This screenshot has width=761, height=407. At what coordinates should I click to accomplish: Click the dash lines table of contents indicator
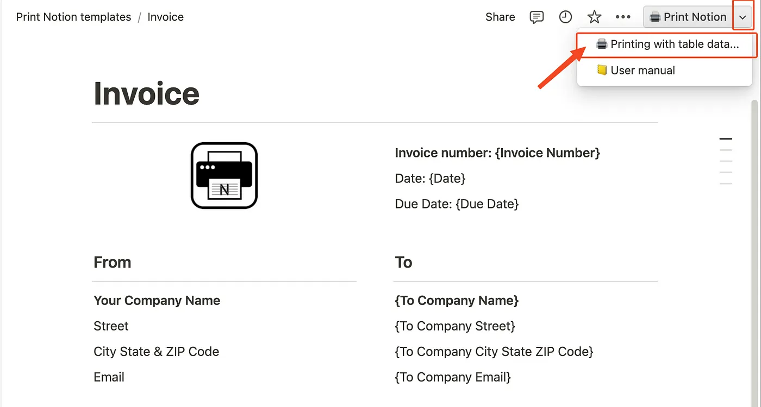tap(726, 160)
